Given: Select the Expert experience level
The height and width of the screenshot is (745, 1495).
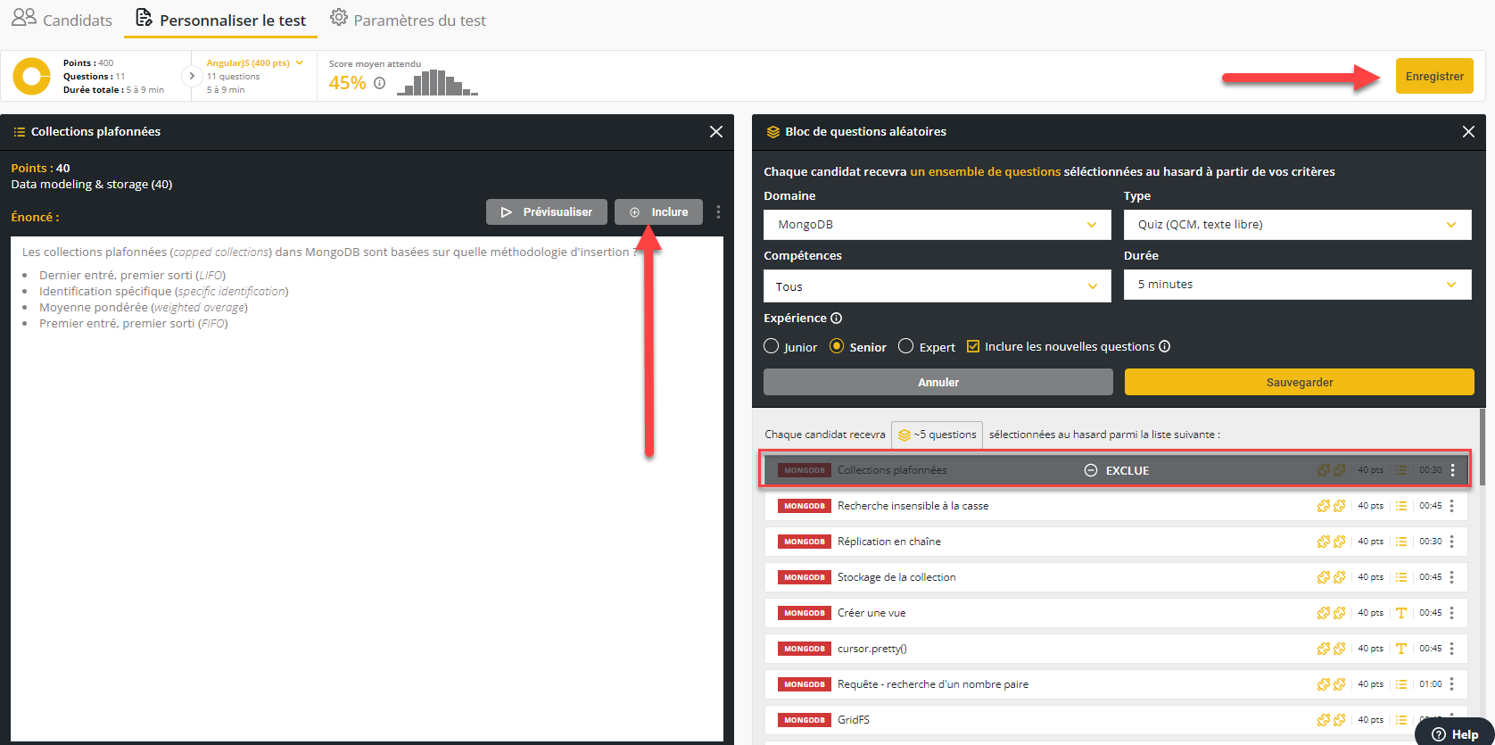Looking at the screenshot, I should click(x=906, y=346).
